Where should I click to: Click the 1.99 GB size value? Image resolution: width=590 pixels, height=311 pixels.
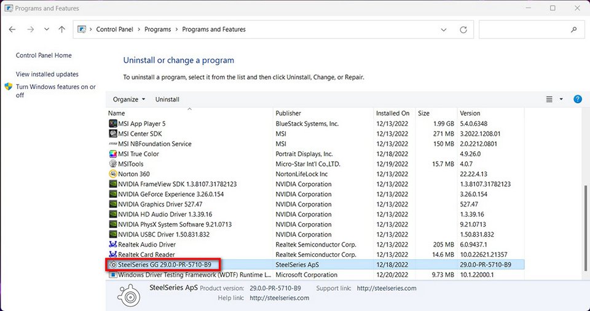point(444,124)
